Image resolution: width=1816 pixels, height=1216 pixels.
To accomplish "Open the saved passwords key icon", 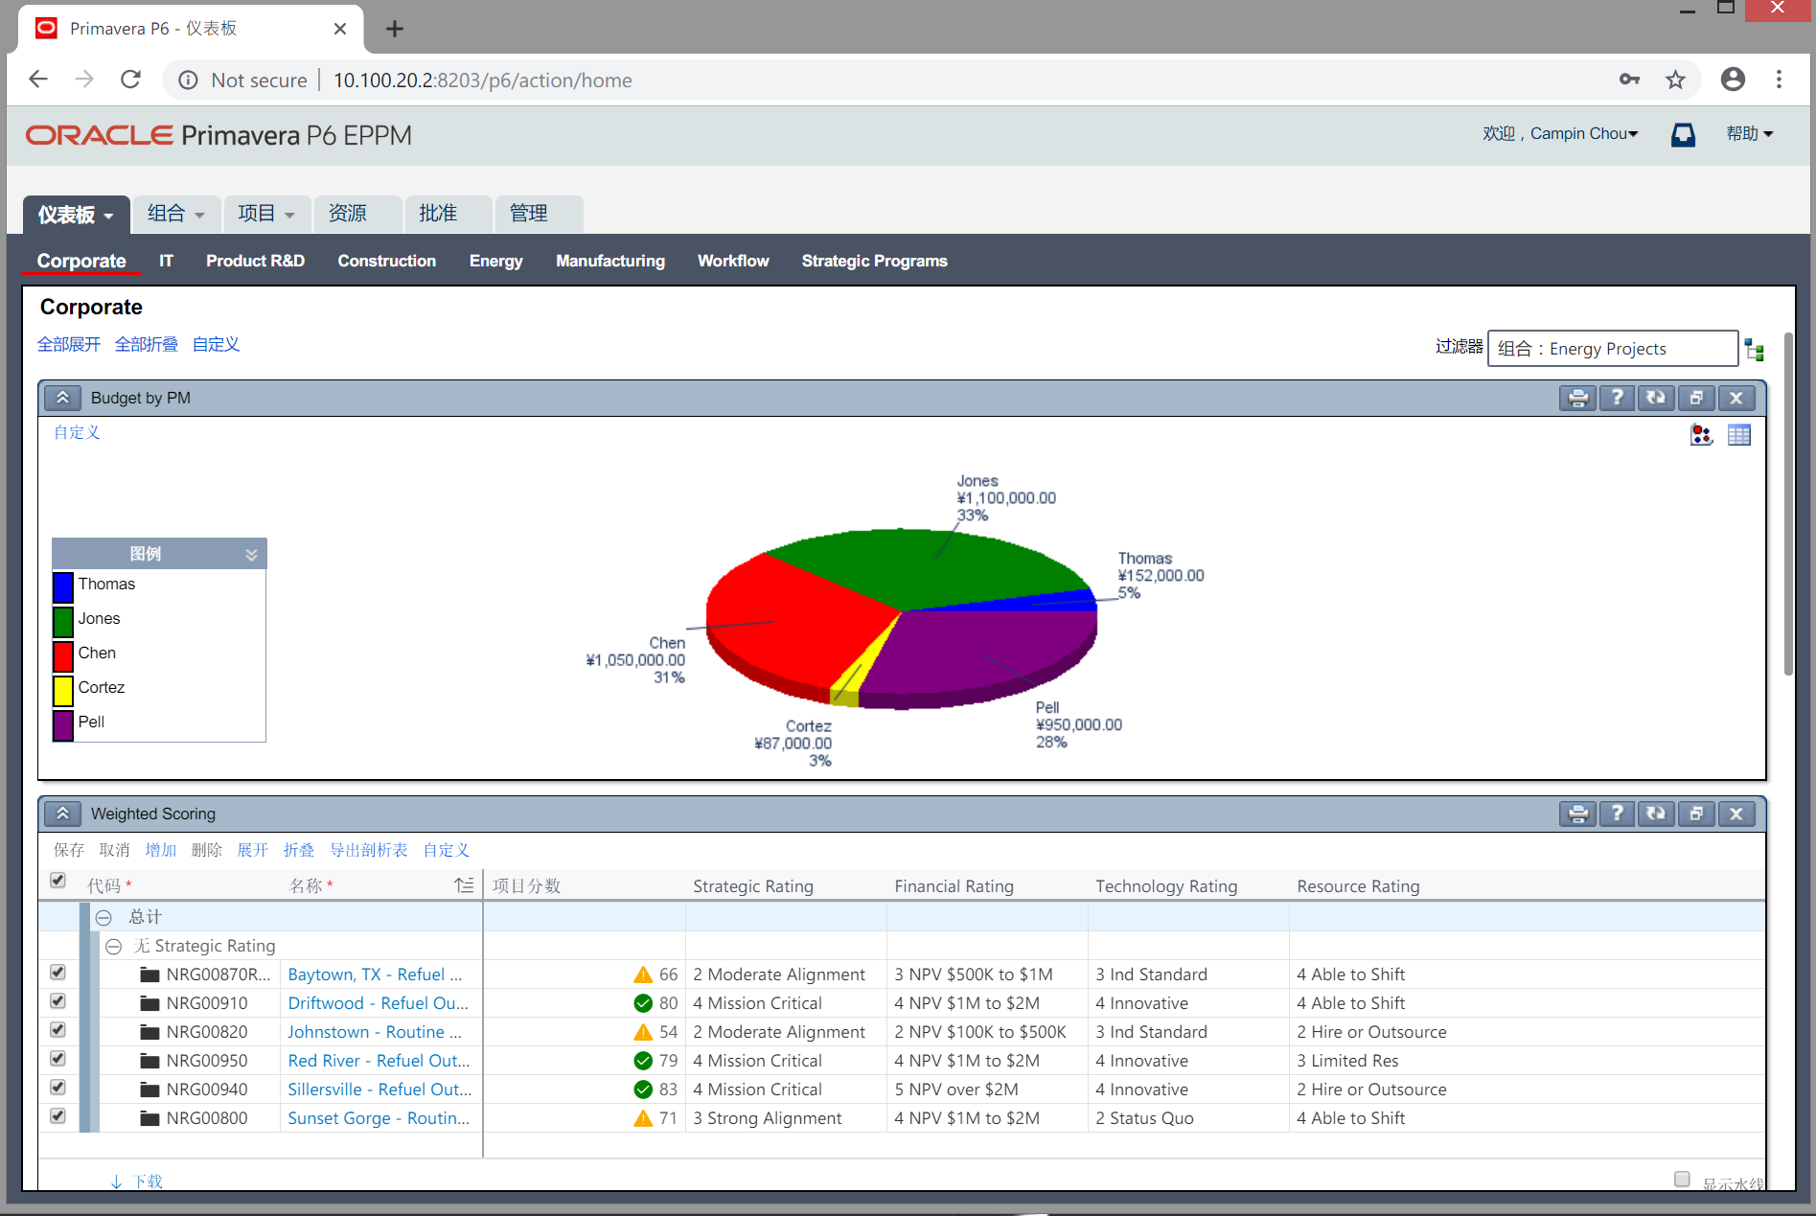I will (x=1629, y=80).
